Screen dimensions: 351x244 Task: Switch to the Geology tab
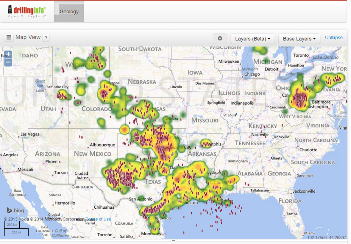69,12
